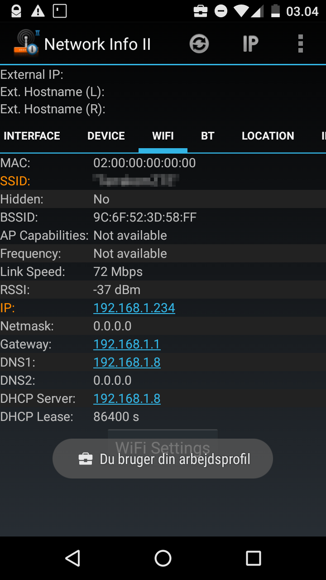
Task: Open the LOCATION tab
Action: click(x=268, y=135)
